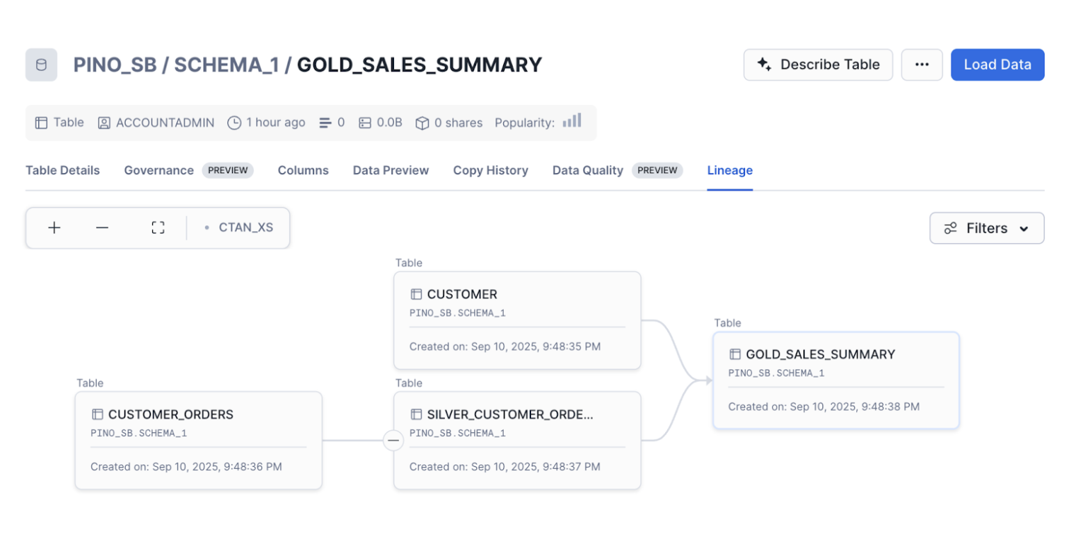Viewport: 1087px width, 542px height.
Task: Click the database icon beside PINO_SB
Action: 42,65
